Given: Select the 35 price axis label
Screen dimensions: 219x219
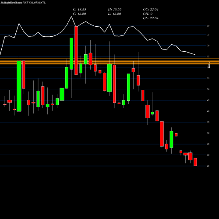Looking at the screenshot, I should coord(208,122).
